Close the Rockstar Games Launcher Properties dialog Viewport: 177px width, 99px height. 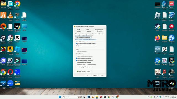(x=105, y=26)
